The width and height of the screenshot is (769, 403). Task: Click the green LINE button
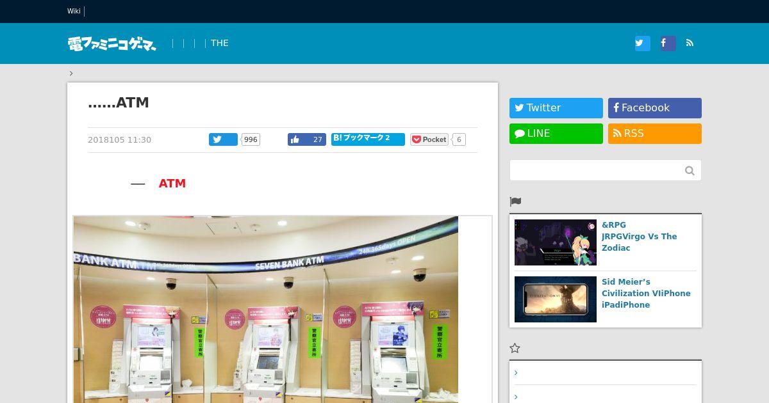pos(556,134)
